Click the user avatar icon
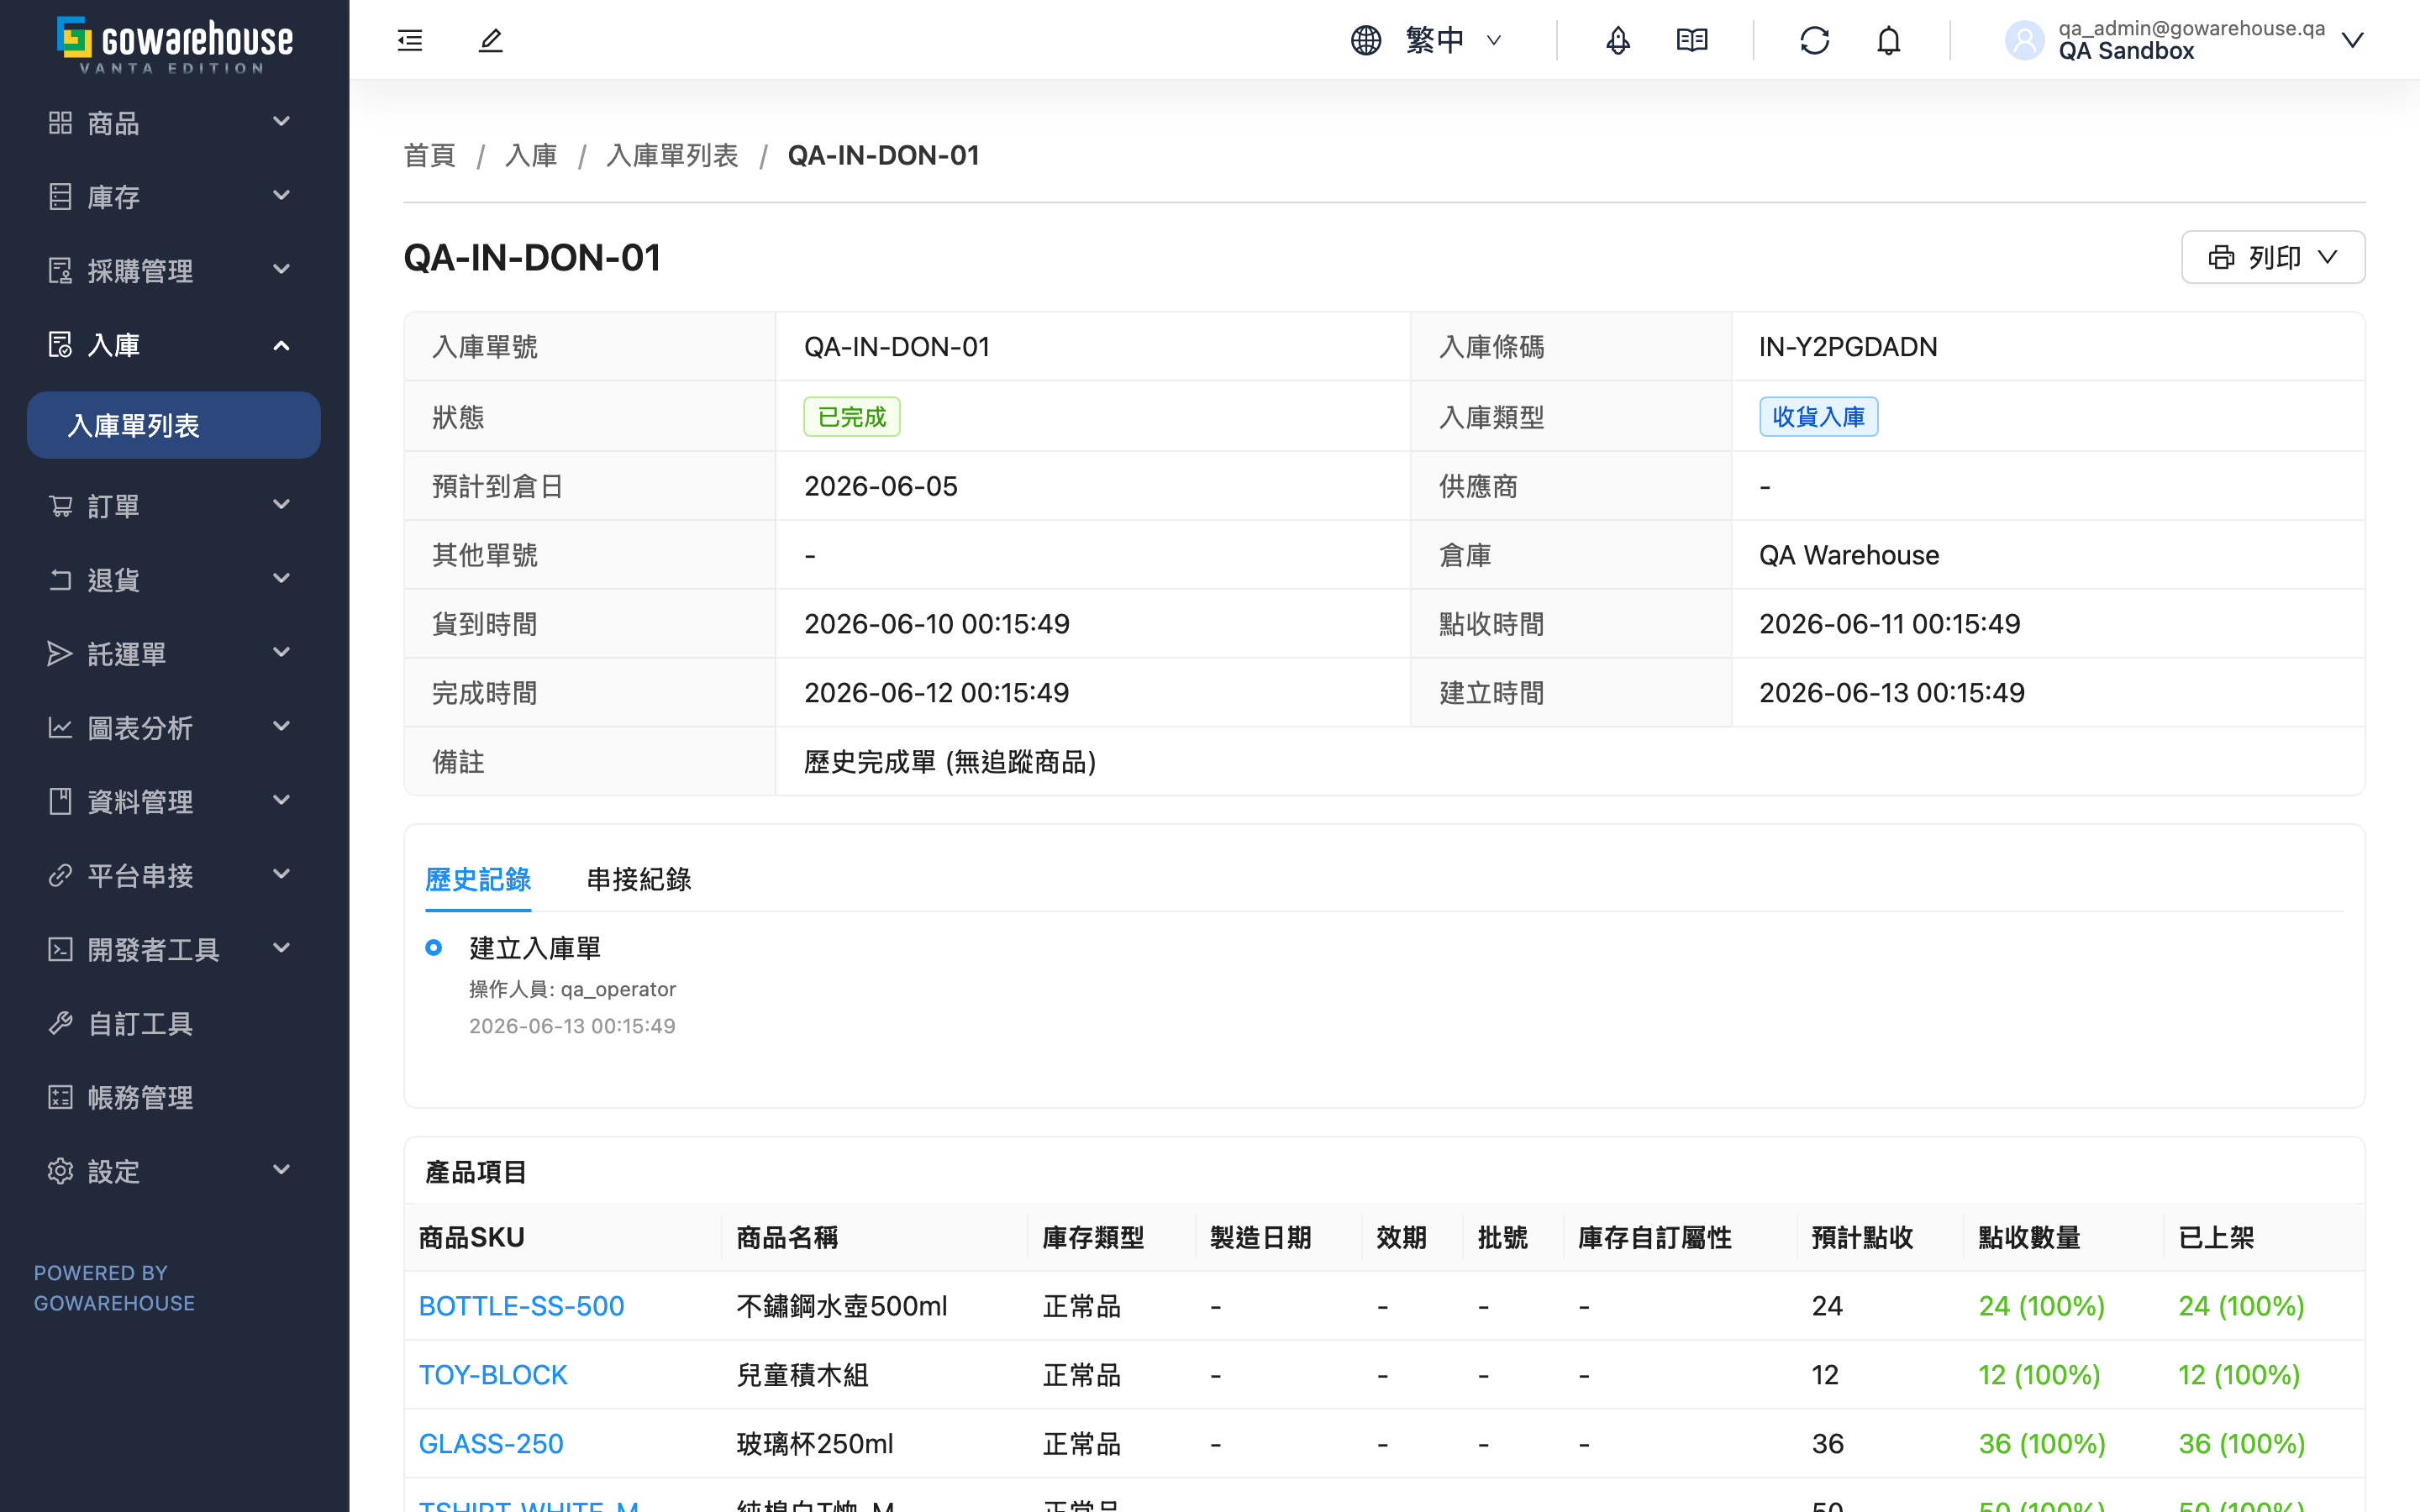The image size is (2420, 1512). [x=2024, y=40]
